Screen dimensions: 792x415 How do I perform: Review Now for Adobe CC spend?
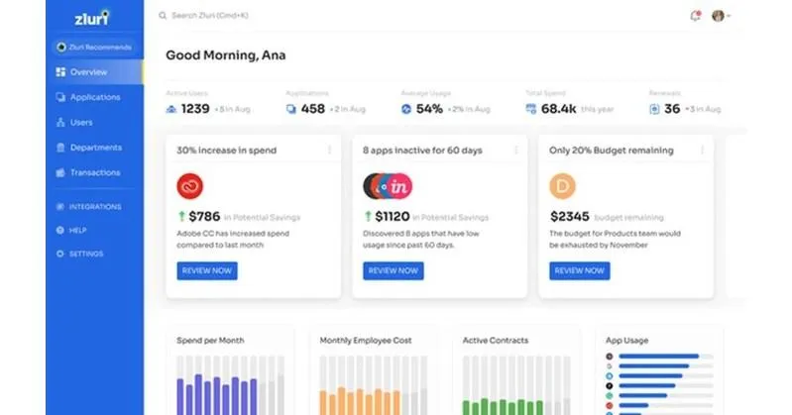click(x=207, y=270)
